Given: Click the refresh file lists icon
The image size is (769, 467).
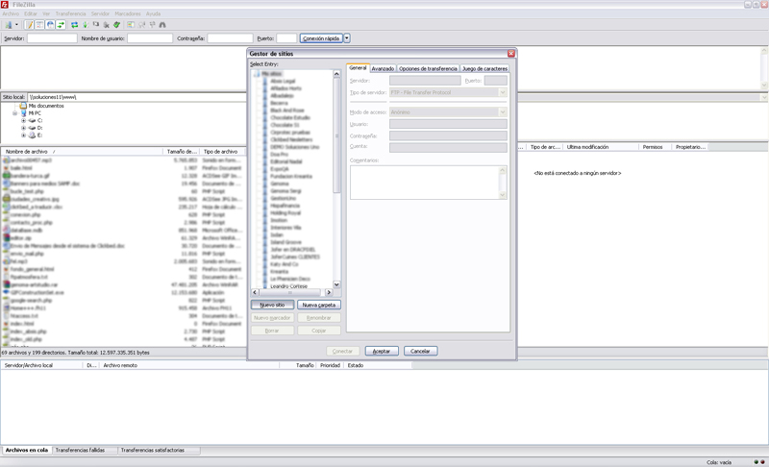Looking at the screenshot, I should coord(75,24).
